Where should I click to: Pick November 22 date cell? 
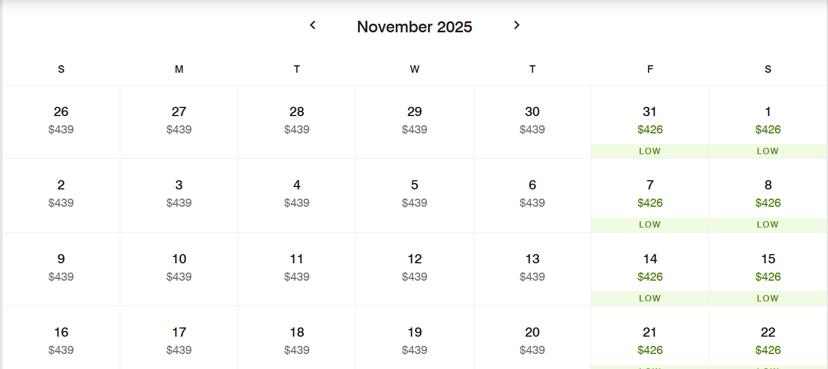pyautogui.click(x=768, y=338)
